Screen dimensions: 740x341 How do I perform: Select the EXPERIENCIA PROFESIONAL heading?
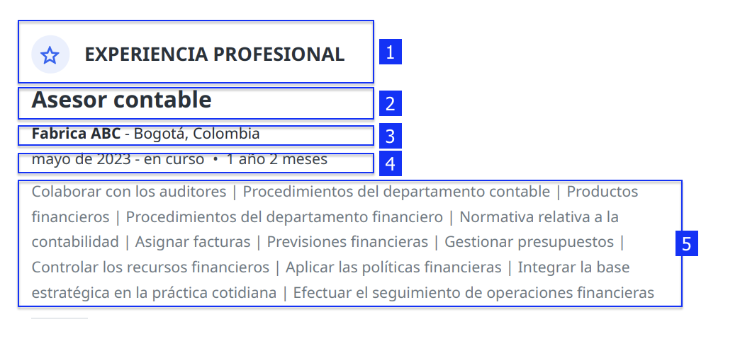214,54
